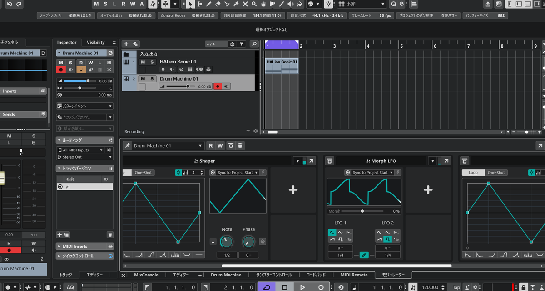This screenshot has width=545, height=291.
Task: Delete modulator with trash icon next to W
Action: click(x=241, y=145)
